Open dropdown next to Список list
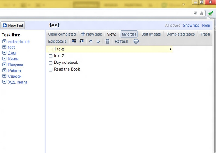216x153 pixels. (4, 76)
